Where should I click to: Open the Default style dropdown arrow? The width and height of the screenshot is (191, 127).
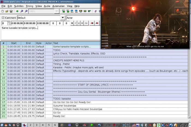63,18
